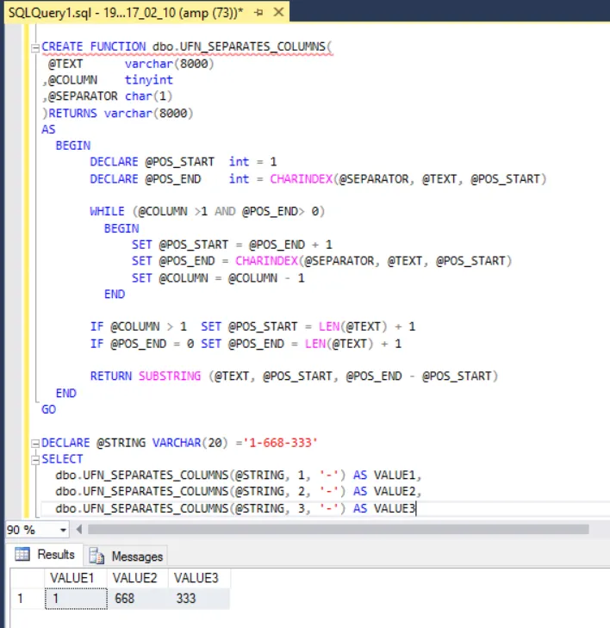Click LEN in the IF @POS_END line
This screenshot has height=628, width=610.
pyautogui.click(x=314, y=344)
